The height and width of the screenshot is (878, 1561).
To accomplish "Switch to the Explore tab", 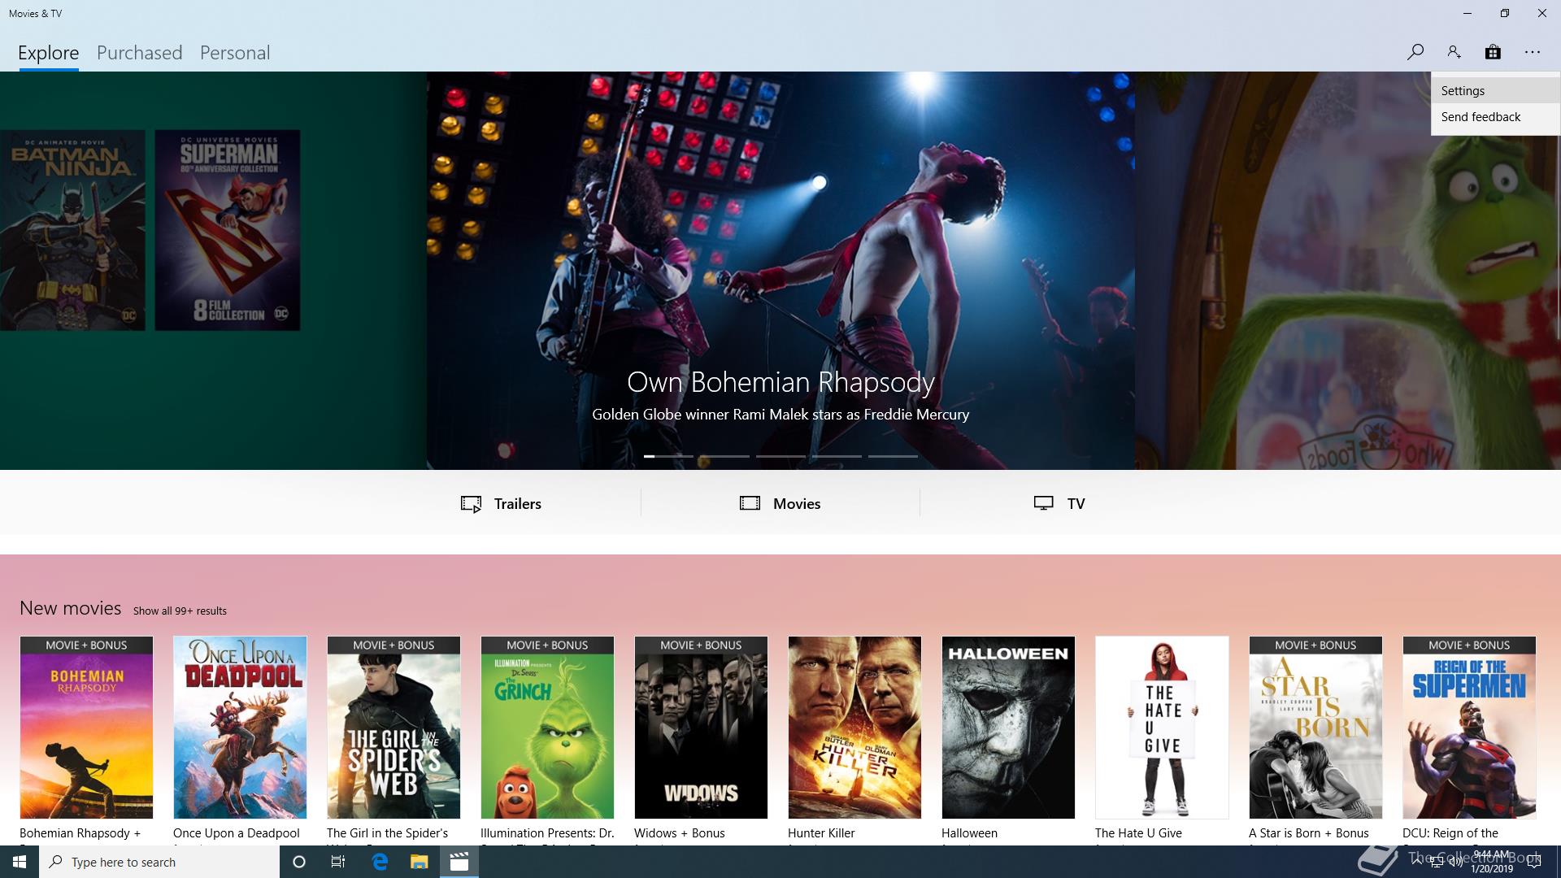I will pyautogui.click(x=49, y=53).
